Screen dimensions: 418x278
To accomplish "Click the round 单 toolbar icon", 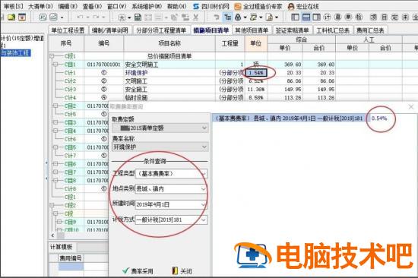I will click(x=348, y=17).
